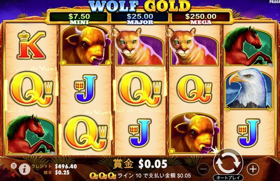Click the credit balance $496.40
The image size is (280, 181).
[66, 166]
